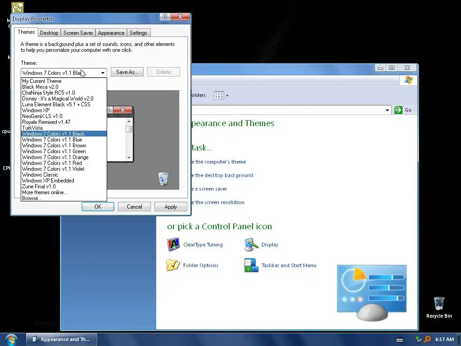
Task: Select the Windows XP theme entry
Action: (64, 110)
